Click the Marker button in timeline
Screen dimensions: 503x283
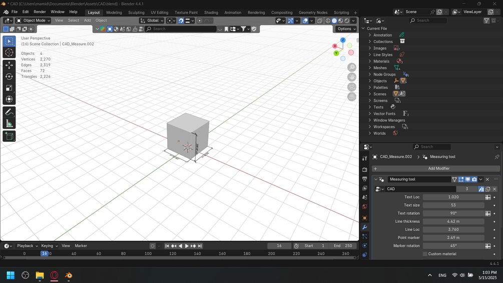(81, 246)
